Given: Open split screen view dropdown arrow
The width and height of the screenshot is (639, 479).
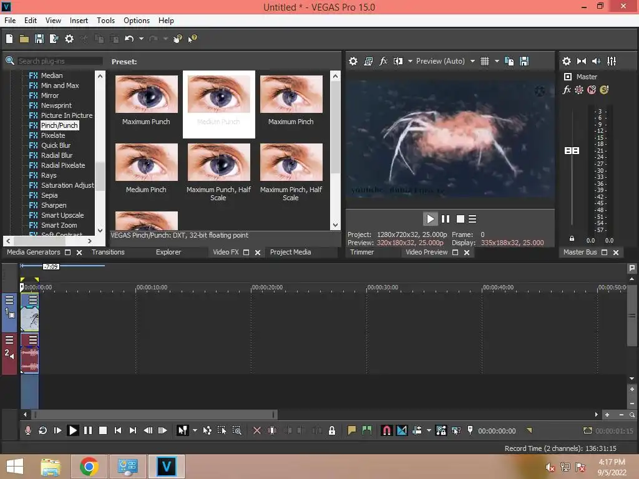Looking at the screenshot, I should (x=410, y=61).
